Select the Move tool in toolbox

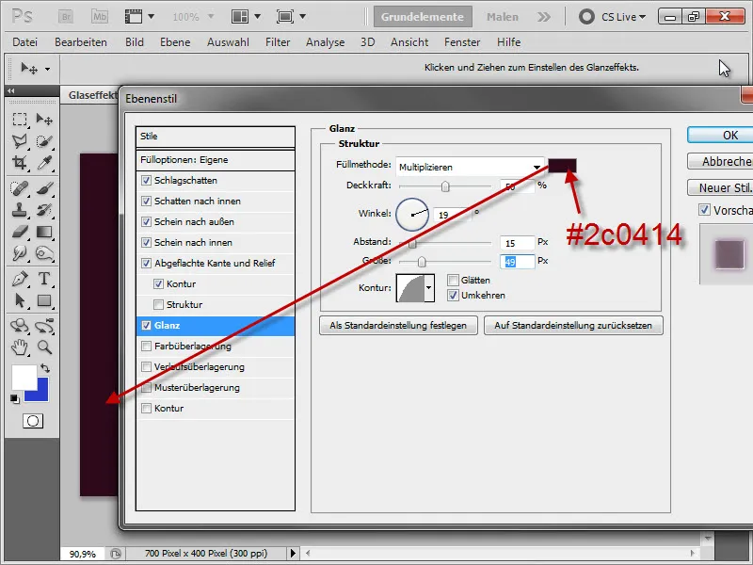click(x=44, y=119)
